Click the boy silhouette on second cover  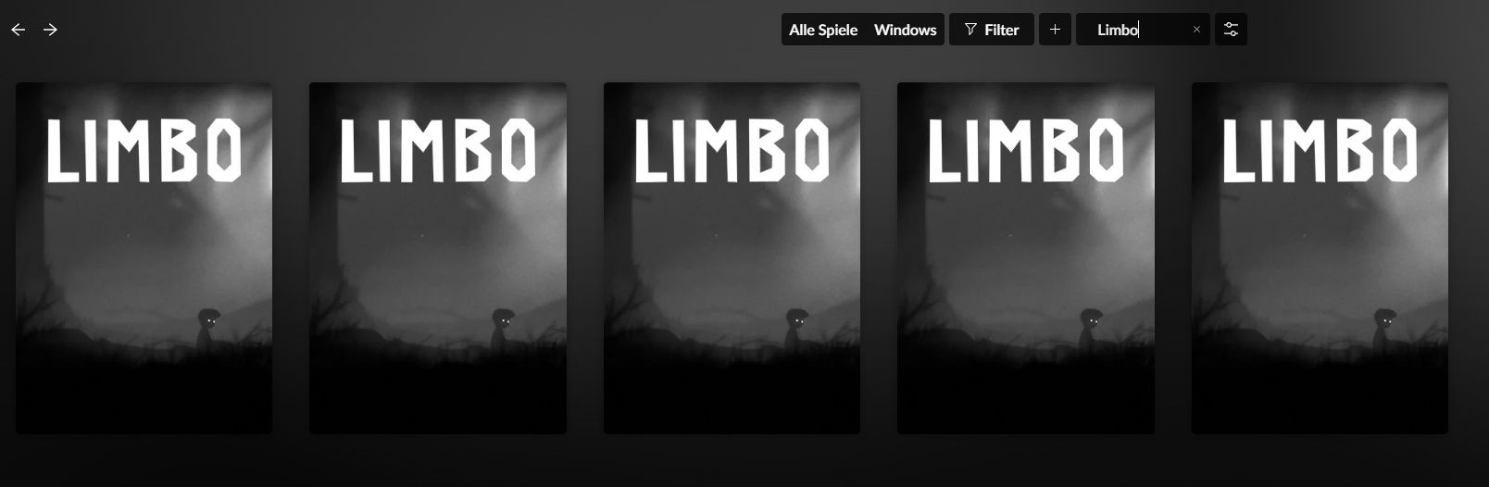click(502, 329)
